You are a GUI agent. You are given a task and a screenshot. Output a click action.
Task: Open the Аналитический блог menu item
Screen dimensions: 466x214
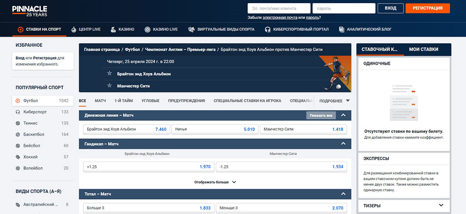tap(365, 30)
